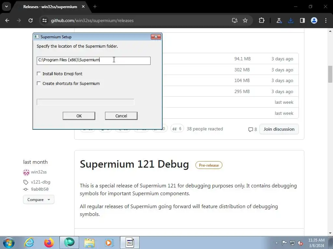Go back using the browser back arrow

click(7, 20)
